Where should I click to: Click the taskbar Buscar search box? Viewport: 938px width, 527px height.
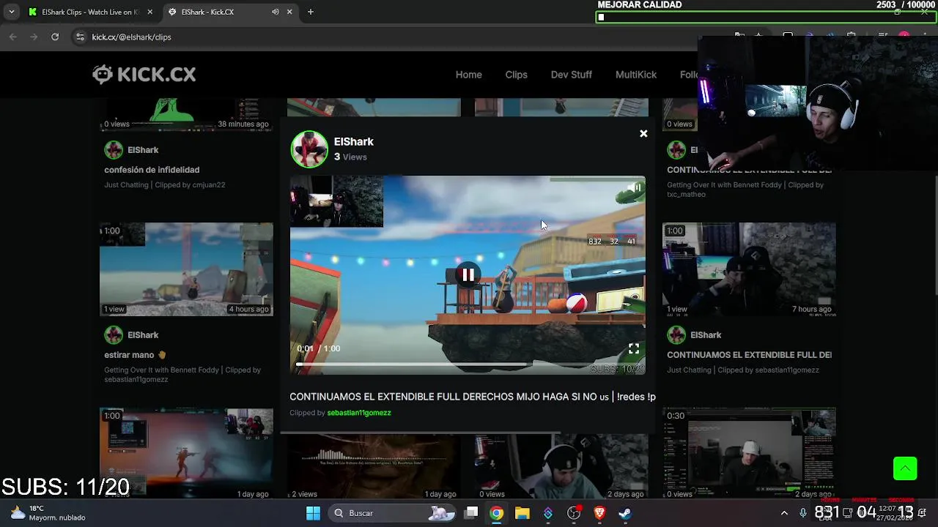[x=394, y=513]
